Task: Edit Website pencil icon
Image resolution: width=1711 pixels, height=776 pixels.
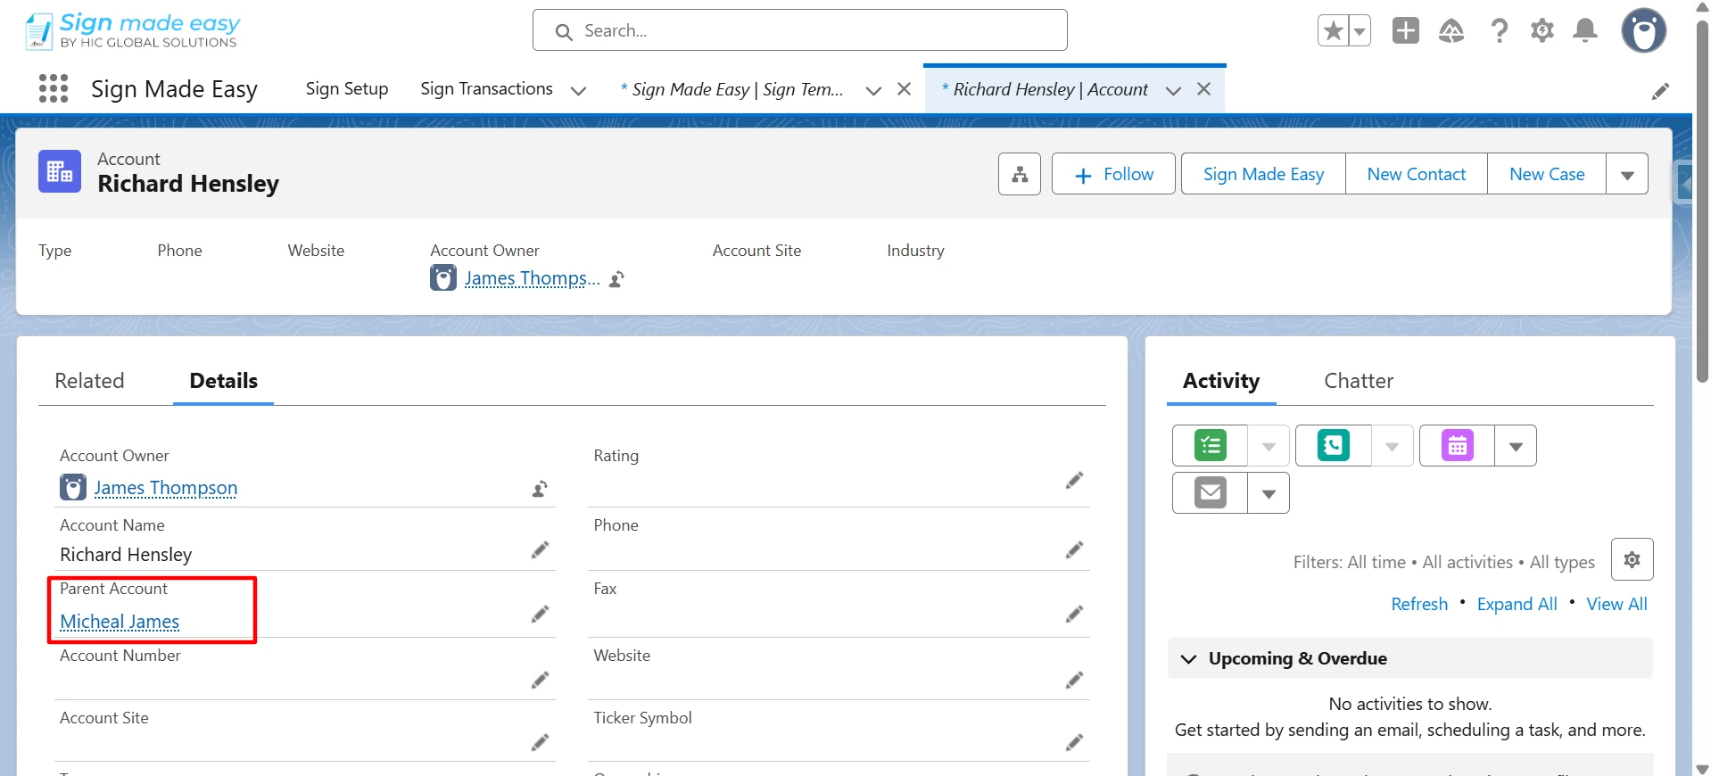Action: click(1074, 680)
